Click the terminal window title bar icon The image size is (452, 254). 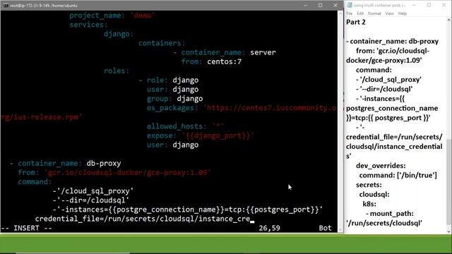(x=6, y=6)
